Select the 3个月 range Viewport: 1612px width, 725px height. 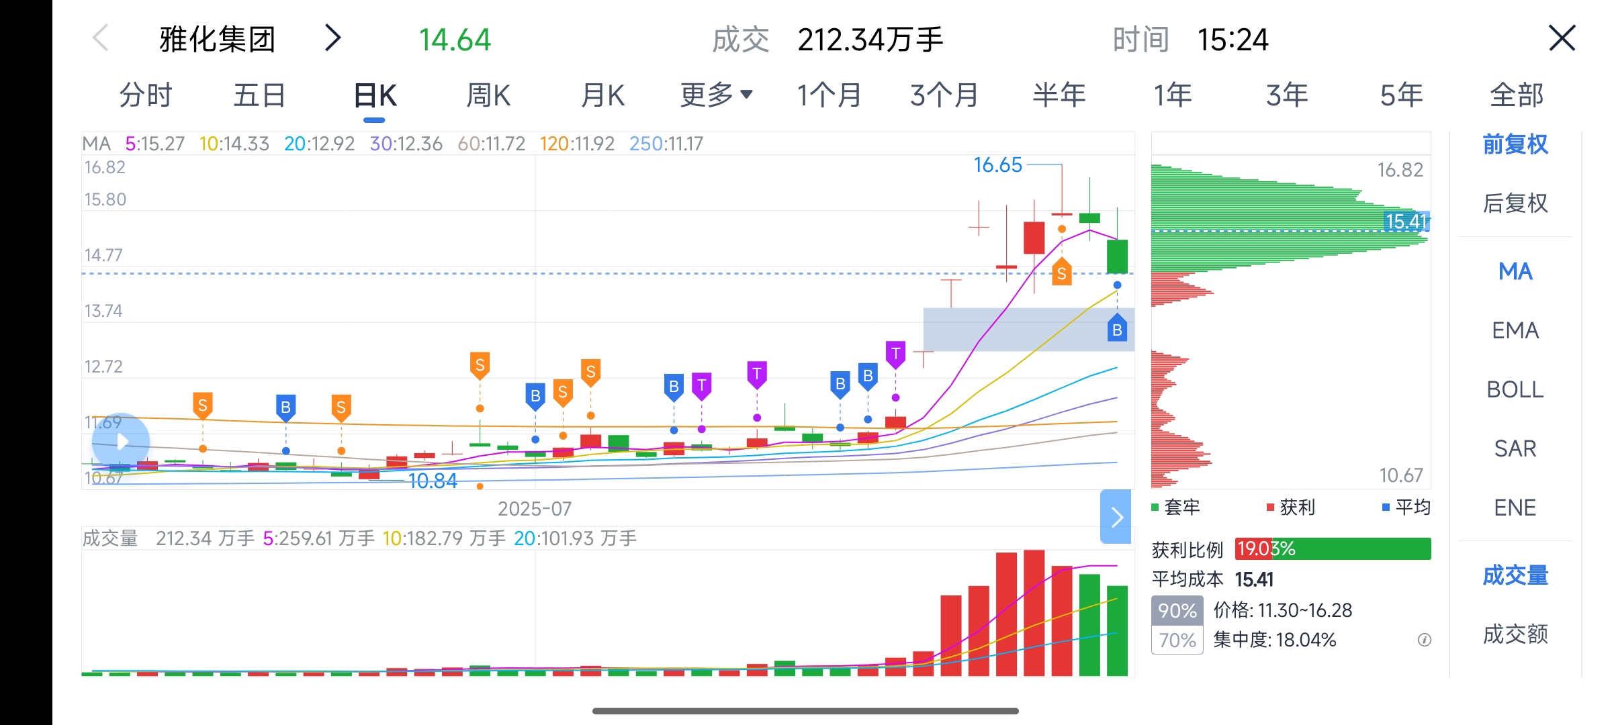[x=944, y=95]
